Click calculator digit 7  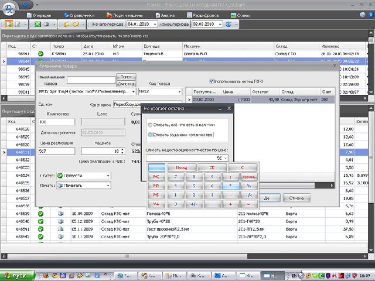pyautogui.click(x=176, y=177)
